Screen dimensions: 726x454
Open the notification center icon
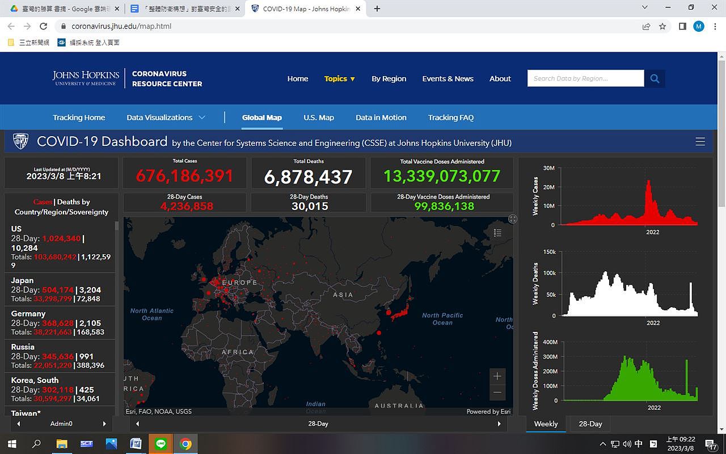(x=710, y=444)
